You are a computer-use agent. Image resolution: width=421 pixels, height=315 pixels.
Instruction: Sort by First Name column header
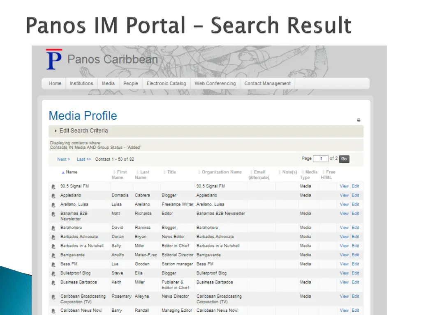[119, 175]
